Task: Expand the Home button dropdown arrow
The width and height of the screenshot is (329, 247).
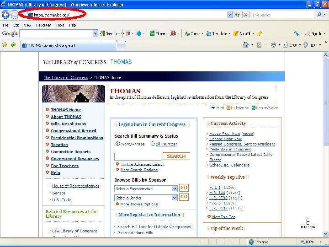Action: pyautogui.click(x=252, y=45)
